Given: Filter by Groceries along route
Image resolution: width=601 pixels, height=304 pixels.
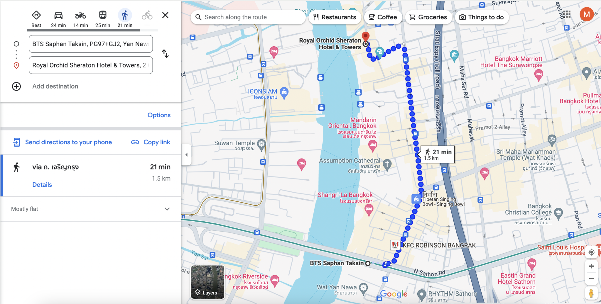Looking at the screenshot, I should 428,17.
